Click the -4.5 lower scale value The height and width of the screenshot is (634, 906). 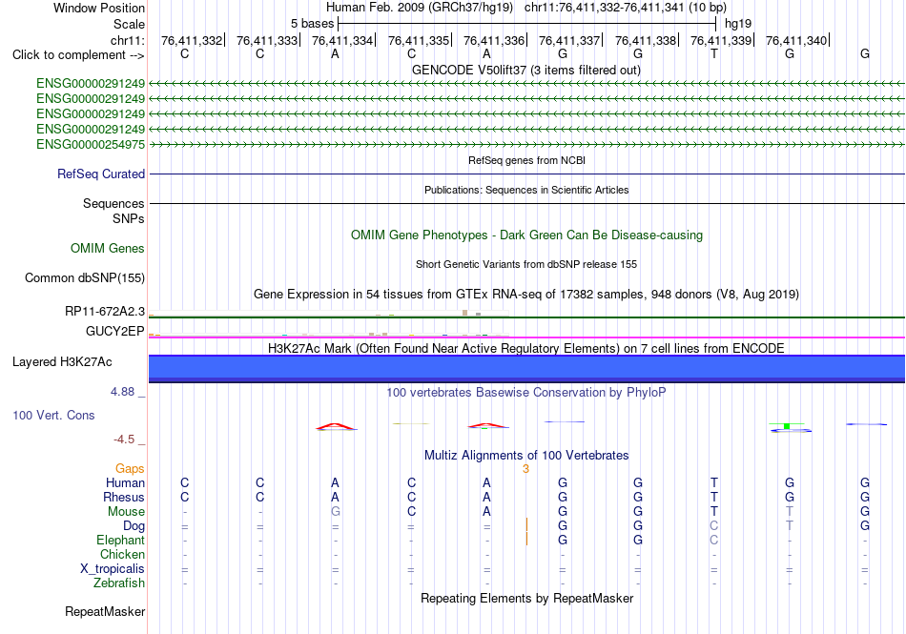click(124, 440)
